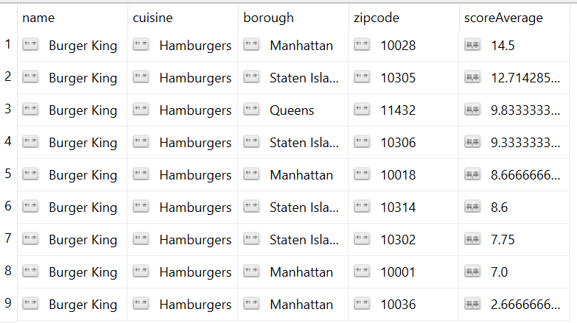Viewport: 577px width, 323px height.
Task: Click the type icon beside zipcode 10028
Action: click(x=362, y=46)
